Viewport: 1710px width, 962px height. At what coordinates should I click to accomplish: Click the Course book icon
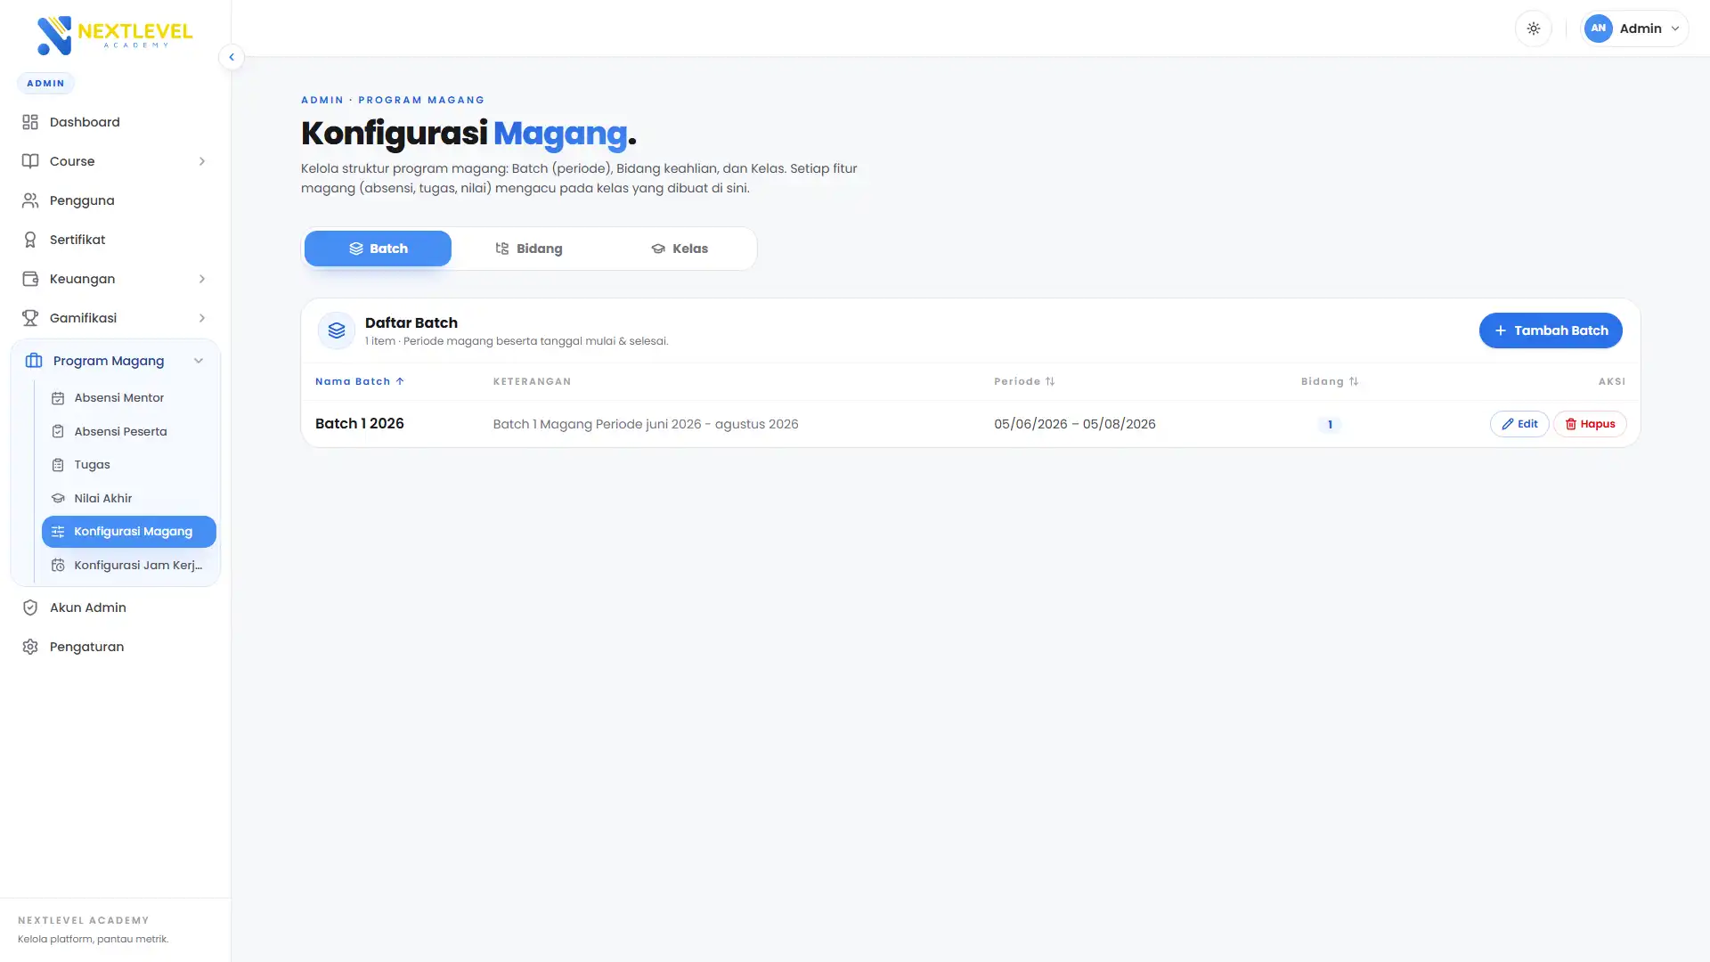pyautogui.click(x=30, y=161)
